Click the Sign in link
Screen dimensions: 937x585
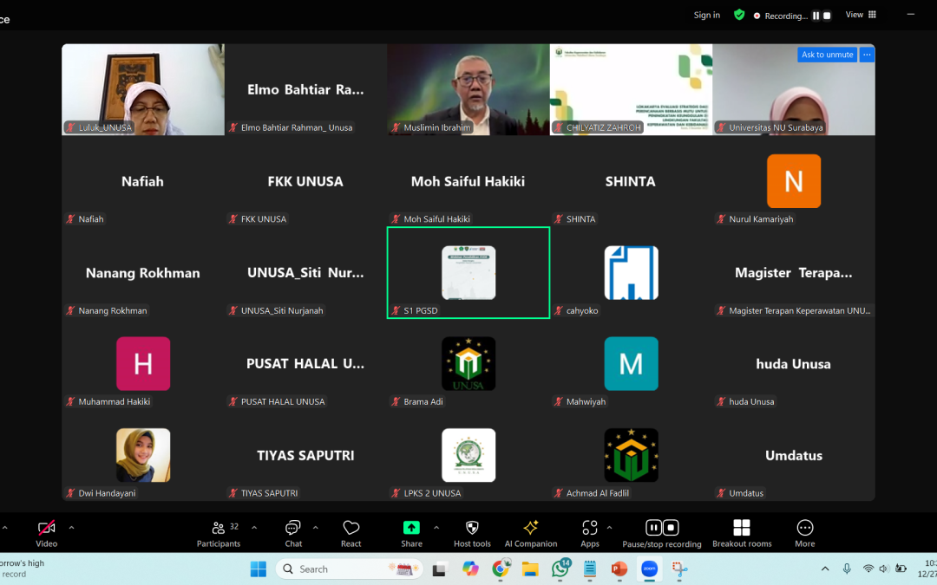pyautogui.click(x=707, y=15)
